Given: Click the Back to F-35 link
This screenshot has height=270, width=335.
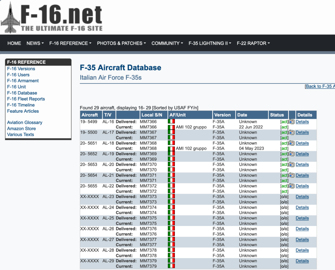Looking at the screenshot, I should 320,86.
